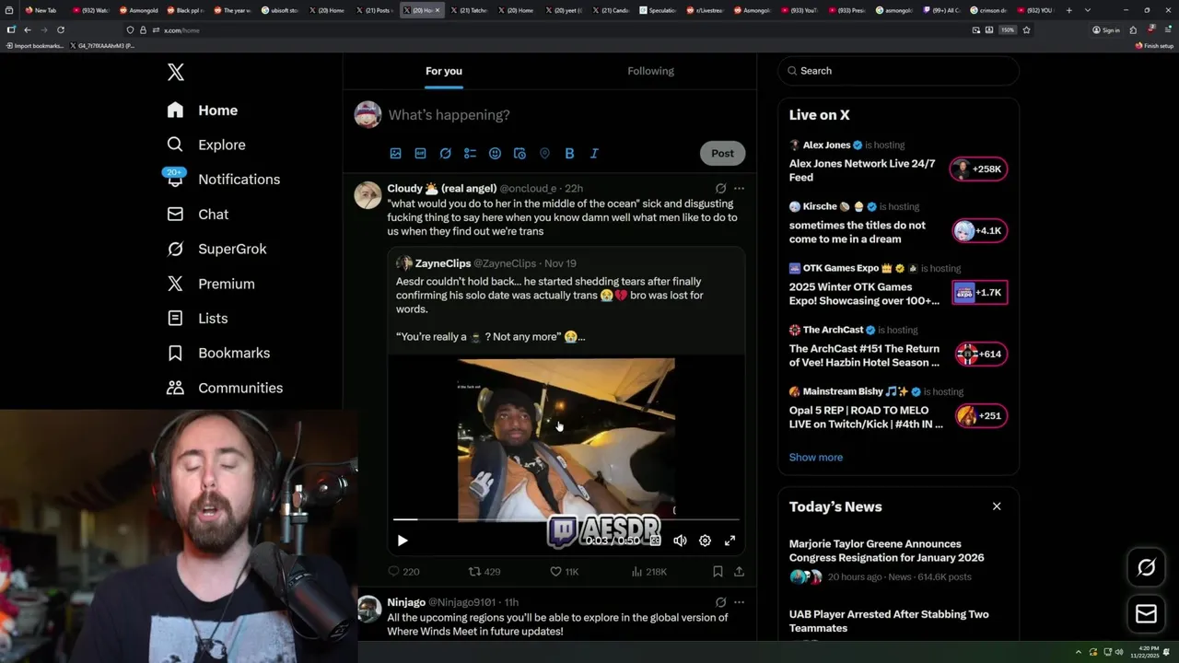Add a GIF to the post composer
Viewport: 1179px width, 663px height.
pos(421,154)
